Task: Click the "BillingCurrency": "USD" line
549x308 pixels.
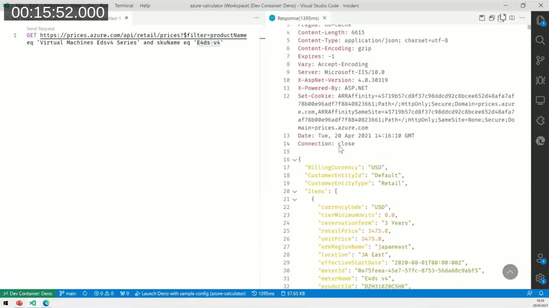Action: click(x=346, y=168)
